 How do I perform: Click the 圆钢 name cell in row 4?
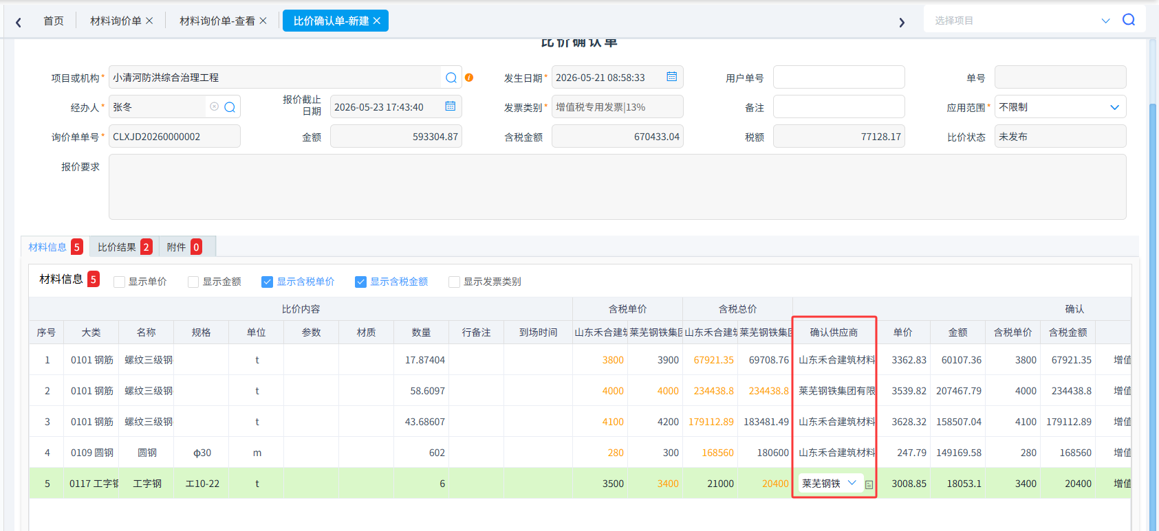tap(147, 453)
